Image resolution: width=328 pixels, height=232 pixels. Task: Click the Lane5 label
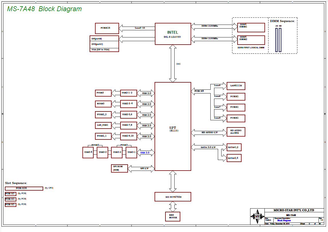[217, 85]
